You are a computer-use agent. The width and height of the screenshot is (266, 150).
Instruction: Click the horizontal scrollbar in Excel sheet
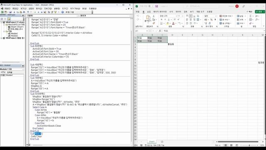click(238, 142)
